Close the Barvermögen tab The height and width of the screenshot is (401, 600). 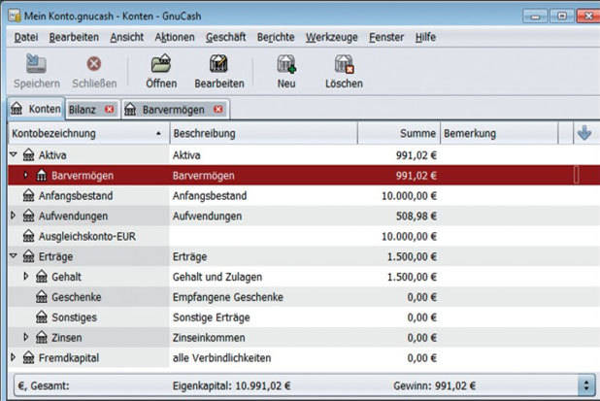pos(218,110)
